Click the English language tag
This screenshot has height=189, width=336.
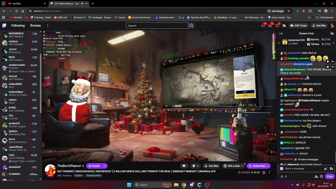click(x=78, y=176)
